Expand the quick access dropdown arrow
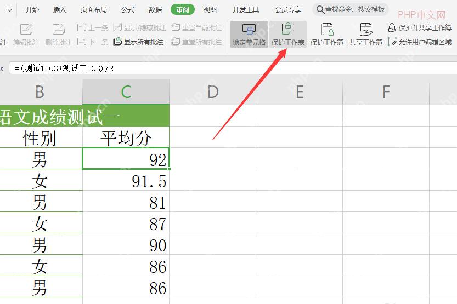This screenshot has height=304, width=457. click(x=10, y=10)
